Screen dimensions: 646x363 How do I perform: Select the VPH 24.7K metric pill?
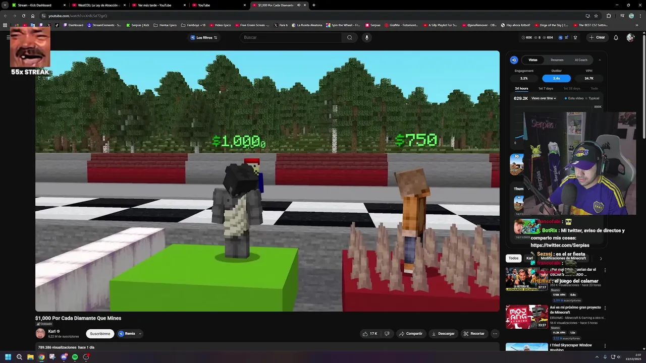[589, 78]
